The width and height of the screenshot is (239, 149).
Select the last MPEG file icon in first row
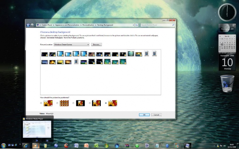tap(154, 54)
